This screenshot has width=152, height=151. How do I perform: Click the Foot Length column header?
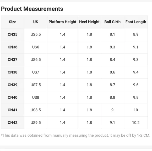tap(136, 22)
